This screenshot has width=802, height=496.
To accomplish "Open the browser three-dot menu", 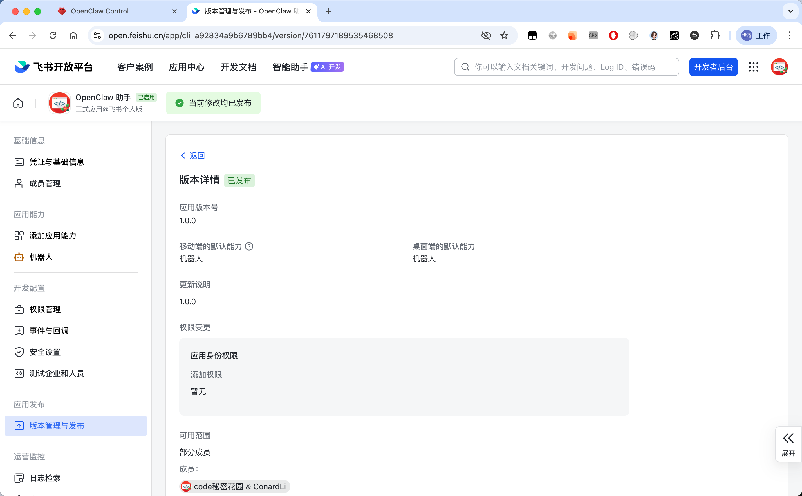I will coord(790,35).
